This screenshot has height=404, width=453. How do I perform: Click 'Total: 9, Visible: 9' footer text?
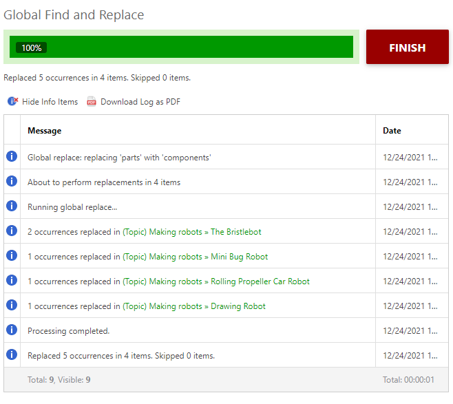59,380
